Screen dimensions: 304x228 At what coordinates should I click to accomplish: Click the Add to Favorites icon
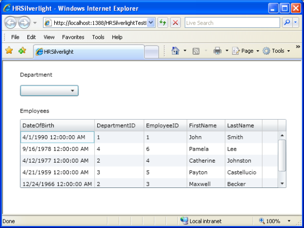click(x=22, y=51)
